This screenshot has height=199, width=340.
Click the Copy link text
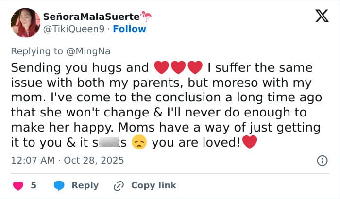(x=153, y=185)
